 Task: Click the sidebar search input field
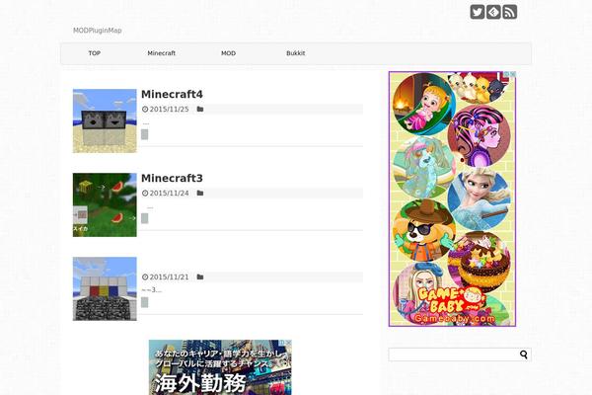point(454,355)
